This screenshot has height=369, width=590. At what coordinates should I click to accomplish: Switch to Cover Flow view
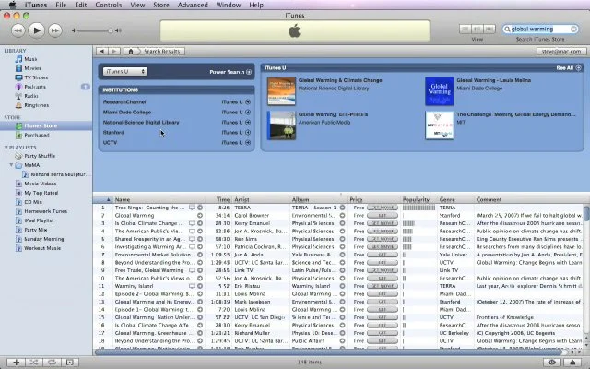click(x=490, y=29)
